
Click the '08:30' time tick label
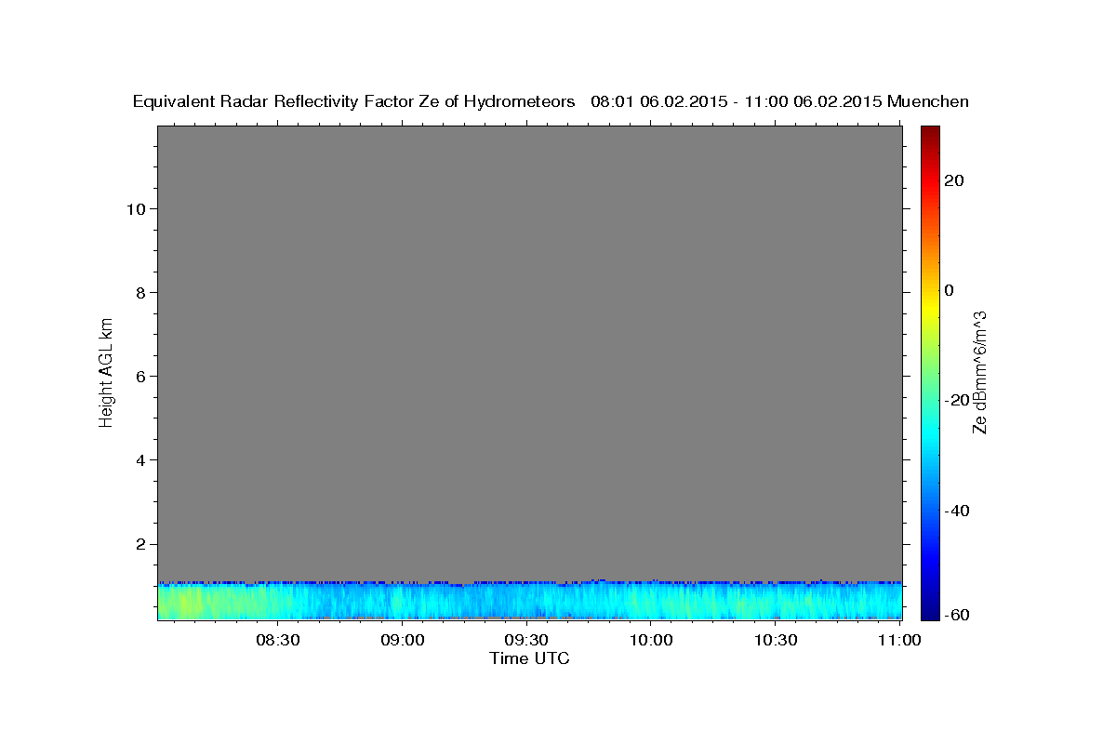tap(279, 640)
